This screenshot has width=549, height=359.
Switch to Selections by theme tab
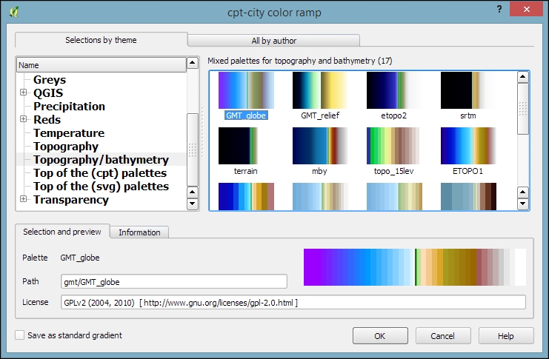click(x=101, y=40)
